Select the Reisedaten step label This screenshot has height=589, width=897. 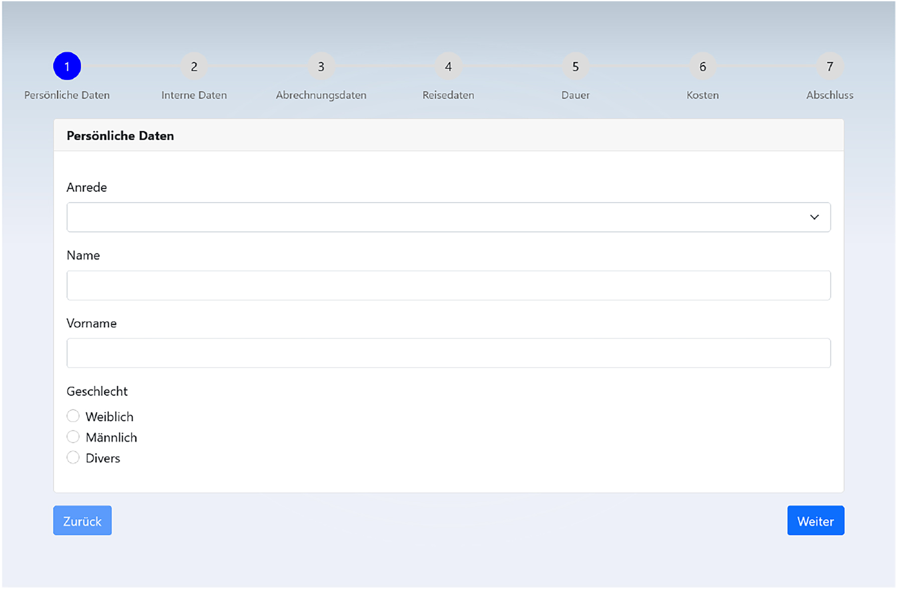[448, 95]
